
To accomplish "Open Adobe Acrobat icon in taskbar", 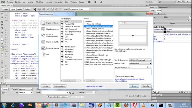I will [x=135, y=105].
